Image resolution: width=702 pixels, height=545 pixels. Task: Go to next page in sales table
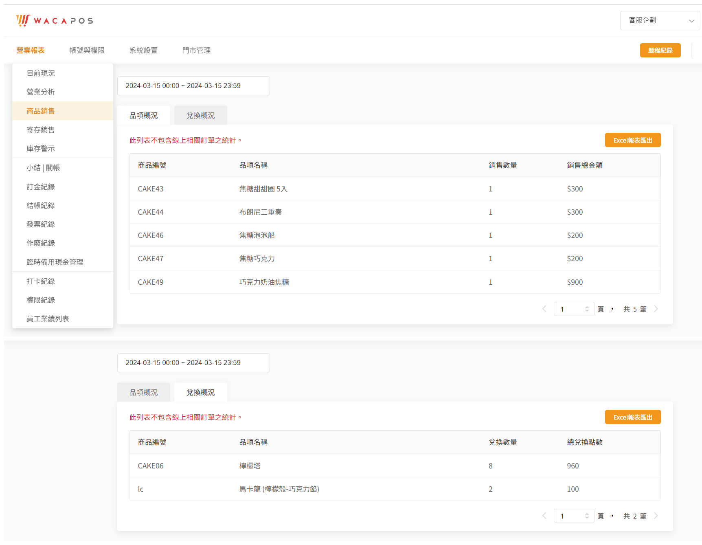pos(656,309)
